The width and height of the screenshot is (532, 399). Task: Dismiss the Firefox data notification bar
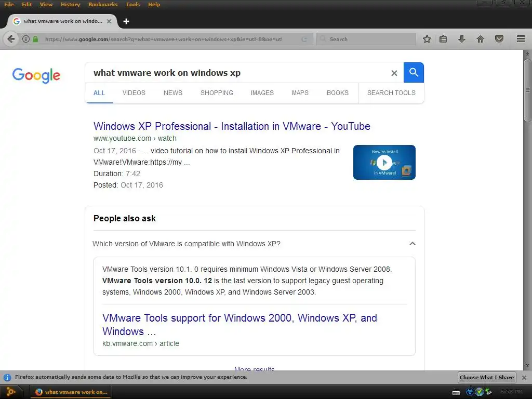(x=524, y=377)
